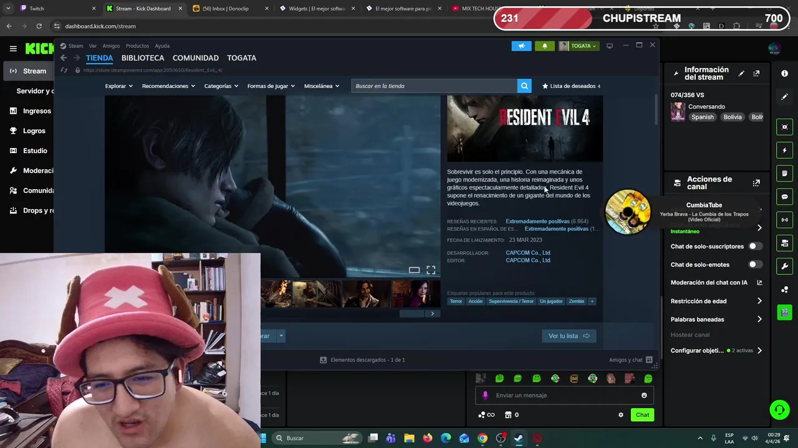Go back in Steam navigation

pos(64,58)
